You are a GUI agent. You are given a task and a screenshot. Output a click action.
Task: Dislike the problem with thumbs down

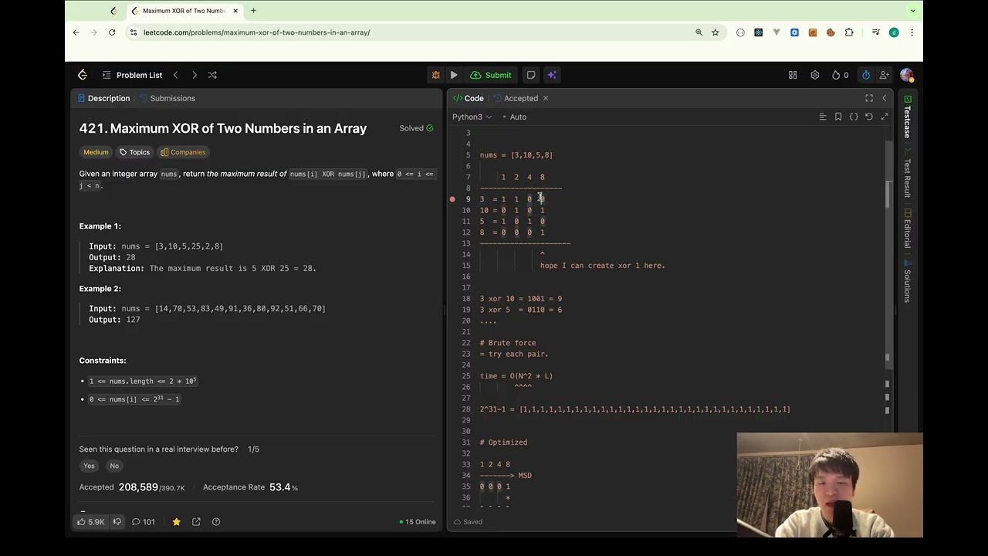pos(117,522)
